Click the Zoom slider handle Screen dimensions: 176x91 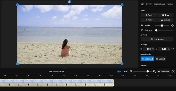[x=162, y=25]
